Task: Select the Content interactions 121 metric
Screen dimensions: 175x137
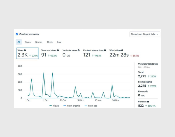Action: pyautogui.click(x=94, y=53)
